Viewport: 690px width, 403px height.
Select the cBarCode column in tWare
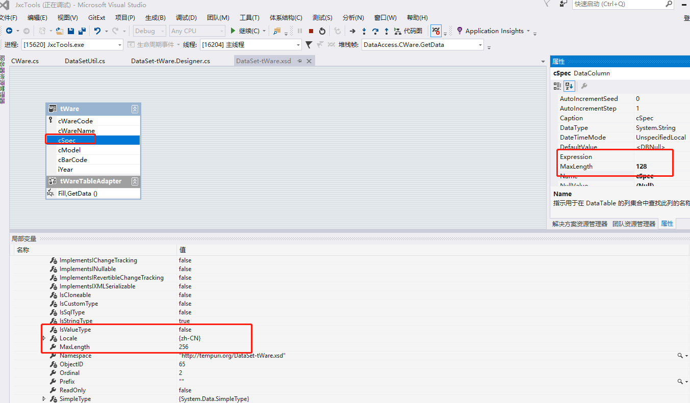click(93, 160)
